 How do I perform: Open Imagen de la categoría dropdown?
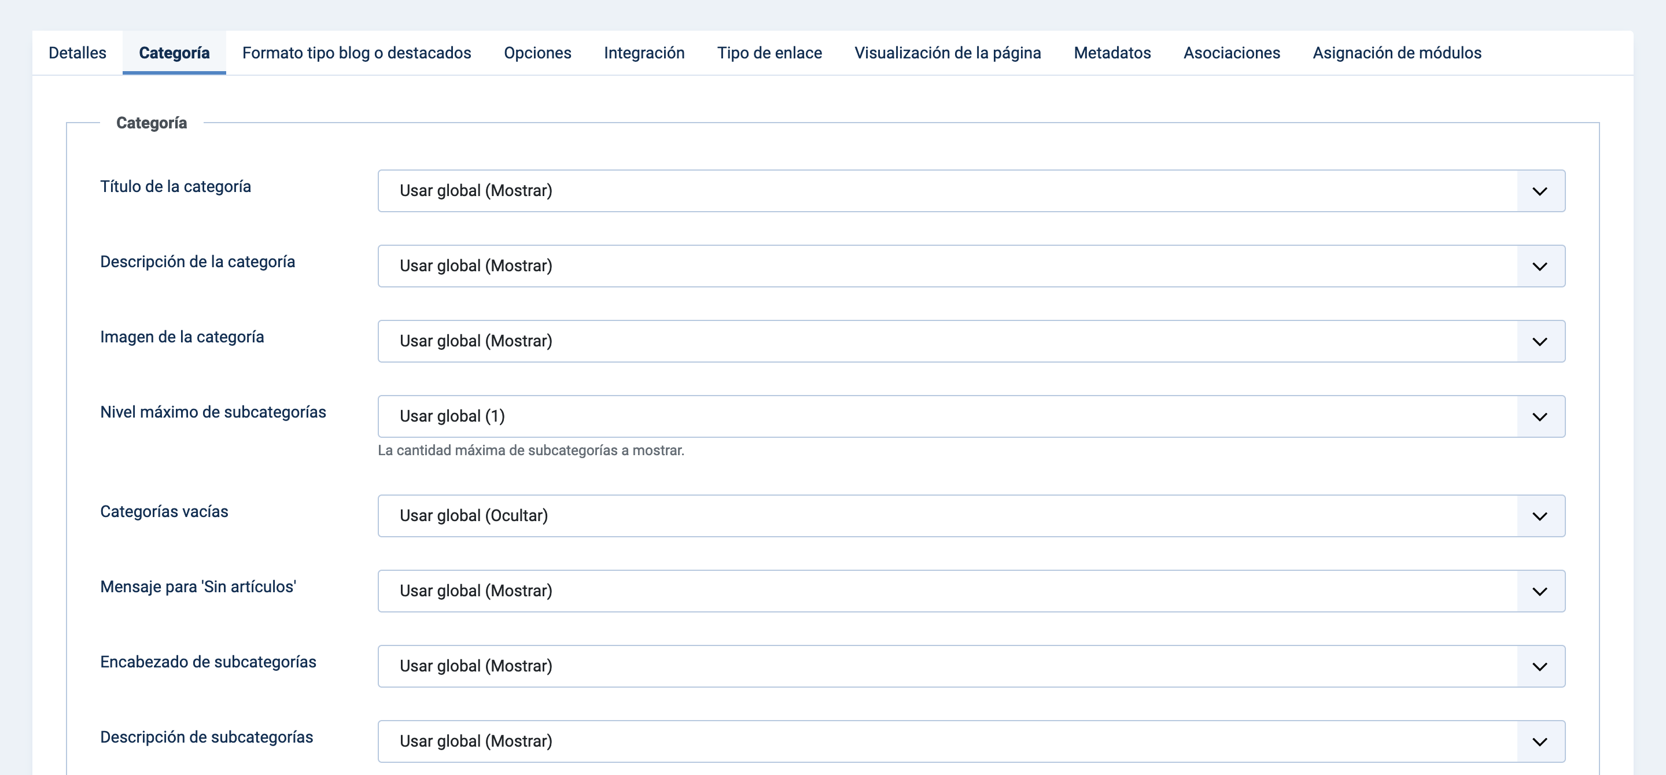tap(971, 341)
